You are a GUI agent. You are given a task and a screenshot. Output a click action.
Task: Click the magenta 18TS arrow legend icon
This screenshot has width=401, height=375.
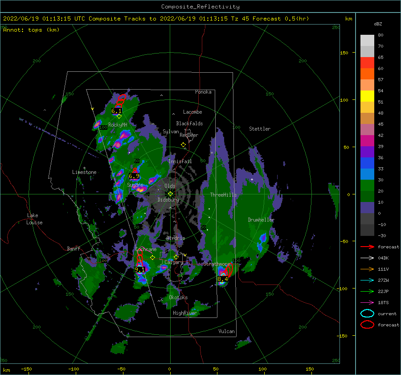coord(367,303)
